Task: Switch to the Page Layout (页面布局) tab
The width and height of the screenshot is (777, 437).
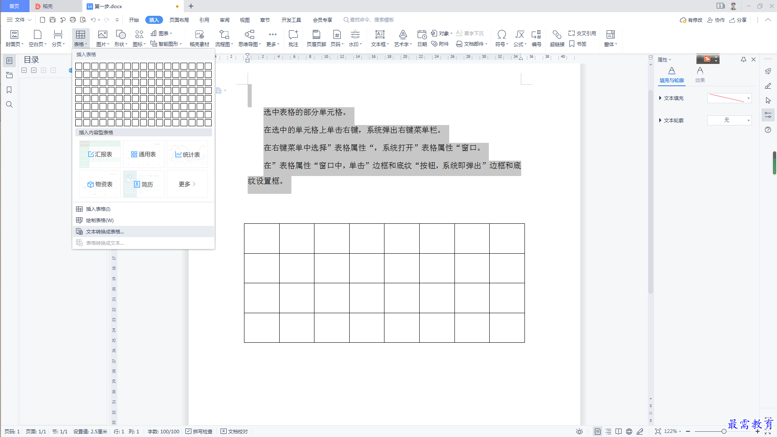Action: click(179, 20)
